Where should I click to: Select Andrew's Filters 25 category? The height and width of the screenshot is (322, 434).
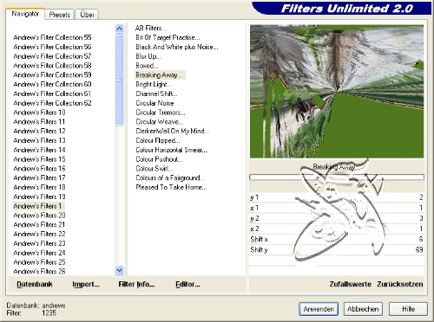click(39, 262)
